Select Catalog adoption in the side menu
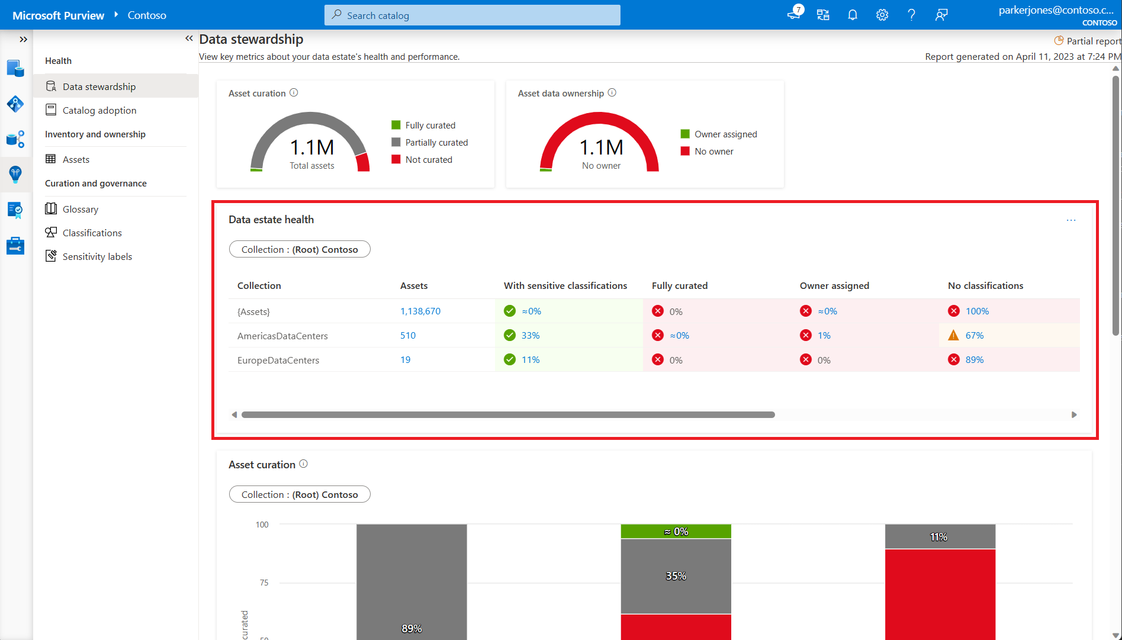 [x=99, y=110]
